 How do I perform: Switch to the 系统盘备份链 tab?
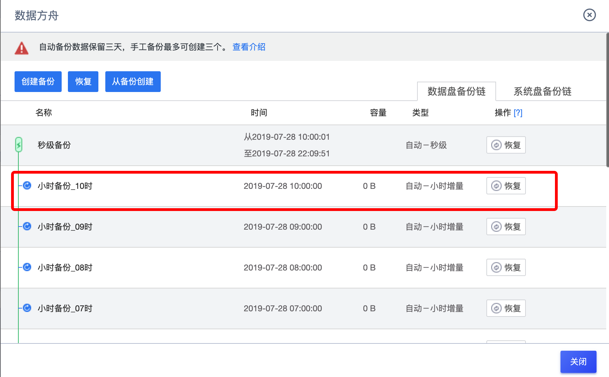(x=542, y=91)
